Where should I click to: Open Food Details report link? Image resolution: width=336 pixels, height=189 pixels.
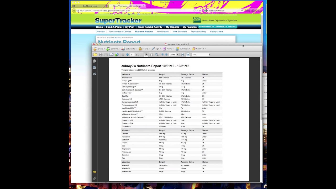(x=163, y=31)
